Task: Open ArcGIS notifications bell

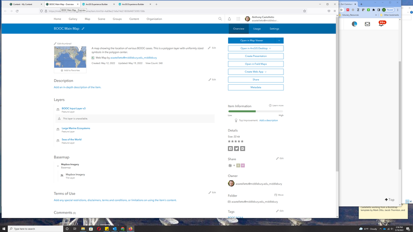Action: (x=229, y=19)
